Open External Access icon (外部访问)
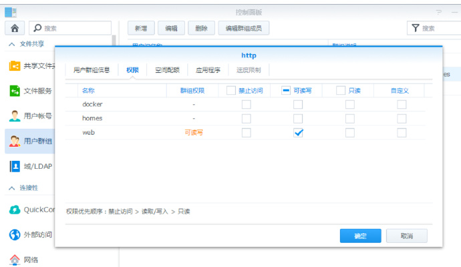461x267 pixels. pos(15,235)
